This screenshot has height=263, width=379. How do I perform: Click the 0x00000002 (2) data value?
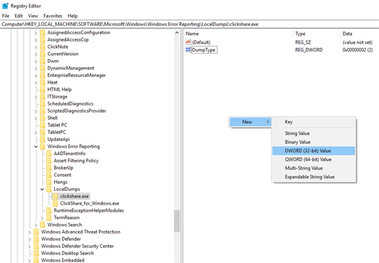pyautogui.click(x=357, y=50)
